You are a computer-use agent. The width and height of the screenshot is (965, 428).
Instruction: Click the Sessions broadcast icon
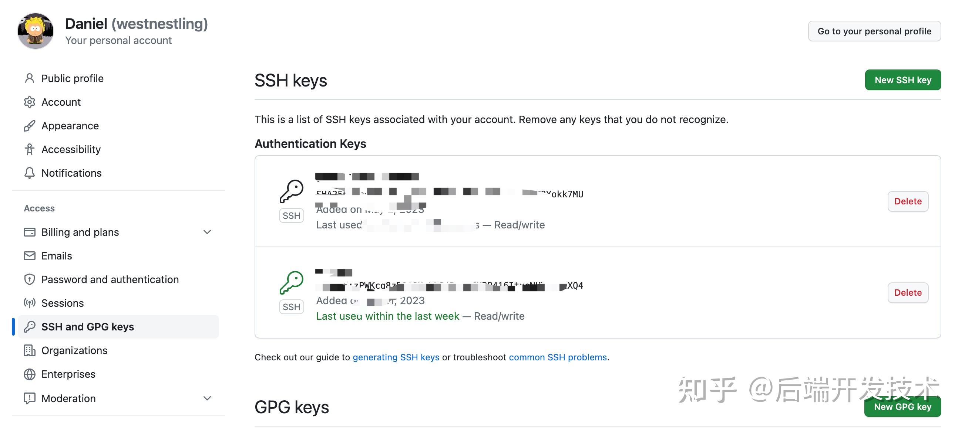30,303
